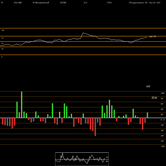Click the MR axis label -100
The width and height of the screenshot is (166, 166).
163,146
